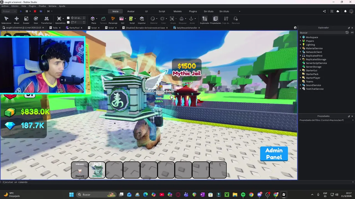Expand the SoundService node arrow

tap(300, 85)
